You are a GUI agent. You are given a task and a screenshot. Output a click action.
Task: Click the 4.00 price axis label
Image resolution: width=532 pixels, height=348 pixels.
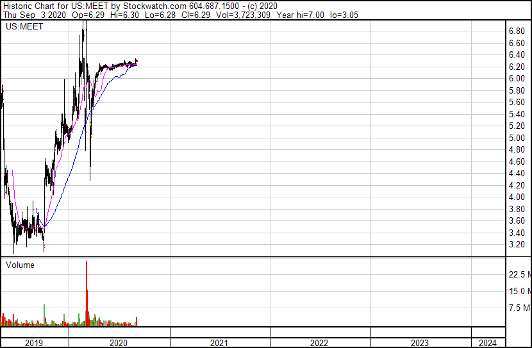(x=517, y=197)
